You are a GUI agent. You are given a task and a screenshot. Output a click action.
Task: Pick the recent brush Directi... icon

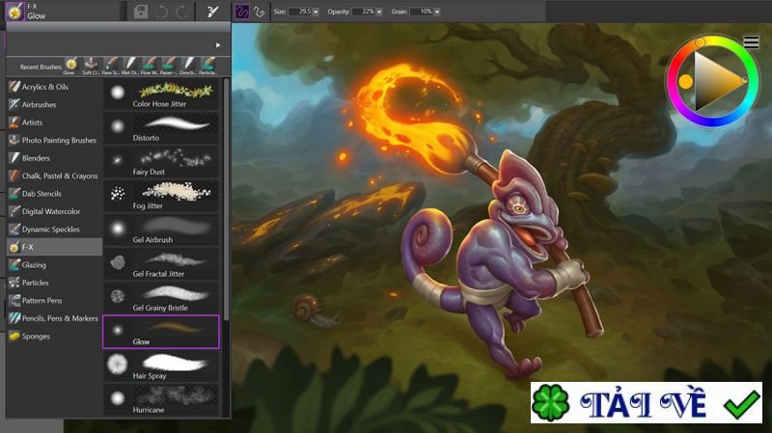click(x=188, y=65)
